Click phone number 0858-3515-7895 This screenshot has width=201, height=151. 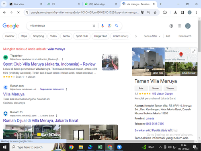pos(154,124)
